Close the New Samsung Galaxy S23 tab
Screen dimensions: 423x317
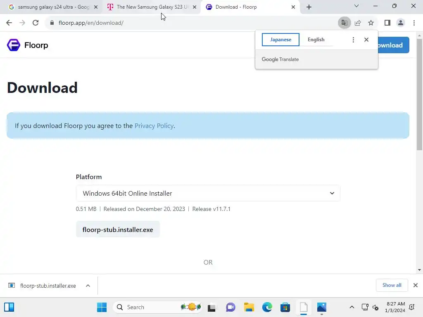[194, 7]
